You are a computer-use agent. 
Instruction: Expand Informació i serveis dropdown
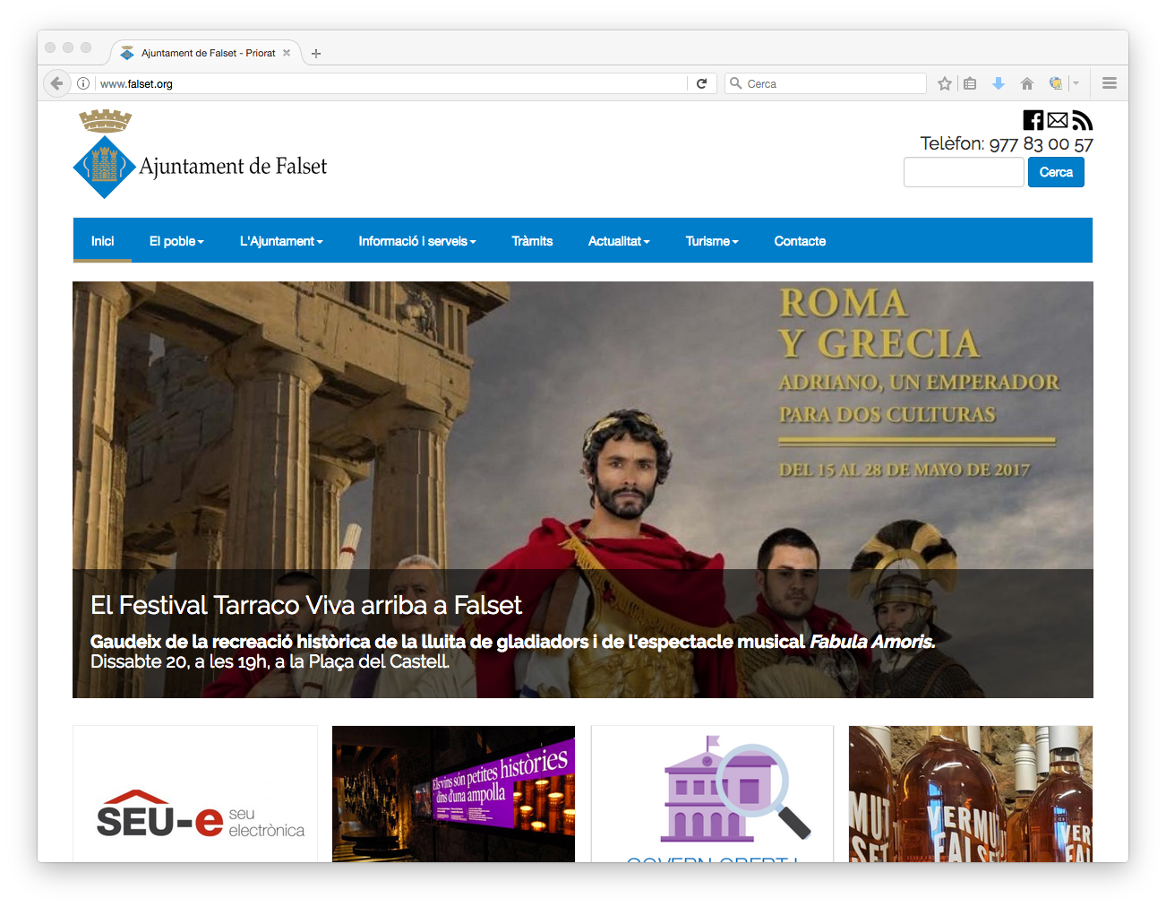click(x=417, y=241)
